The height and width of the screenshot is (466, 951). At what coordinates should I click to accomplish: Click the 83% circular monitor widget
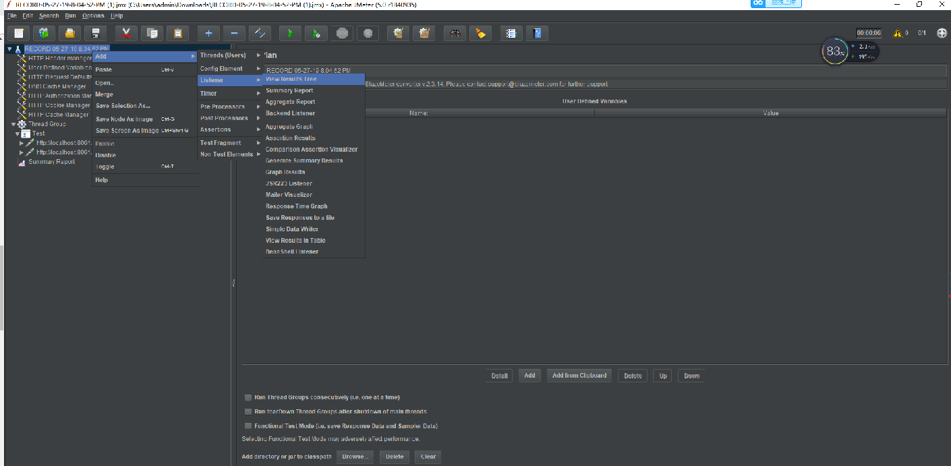point(834,51)
